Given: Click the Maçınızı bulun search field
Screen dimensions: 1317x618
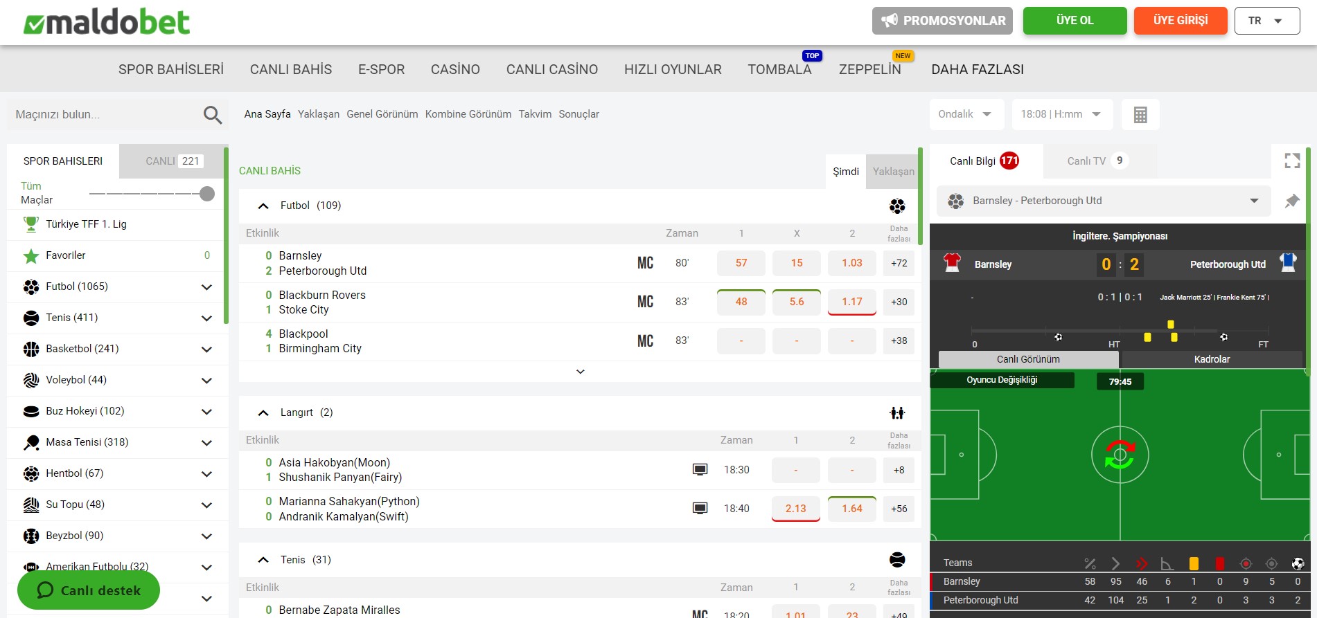Looking at the screenshot, I should coord(104,115).
